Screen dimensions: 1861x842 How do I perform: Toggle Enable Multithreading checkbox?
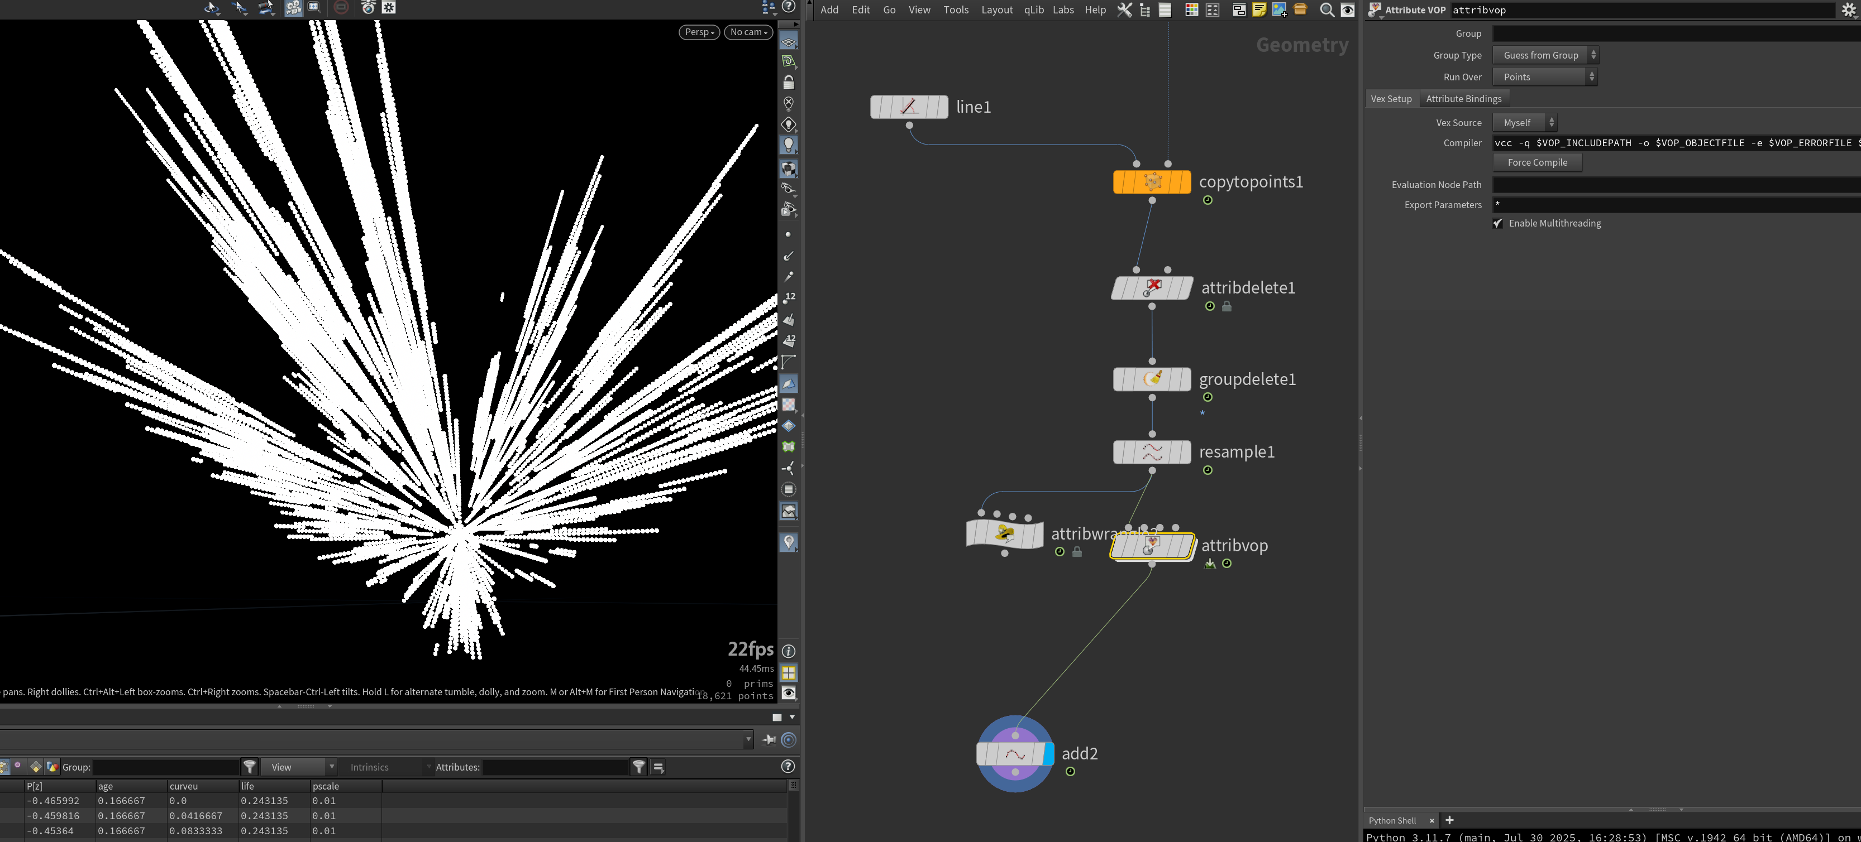[x=1499, y=224]
